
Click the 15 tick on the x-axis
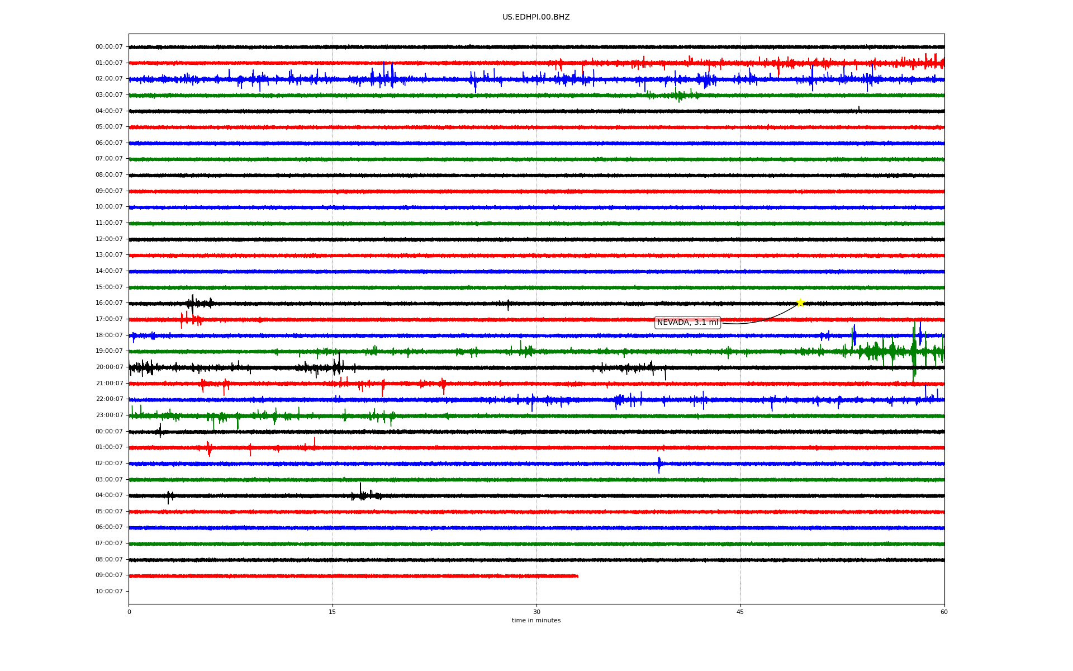pyautogui.click(x=333, y=612)
